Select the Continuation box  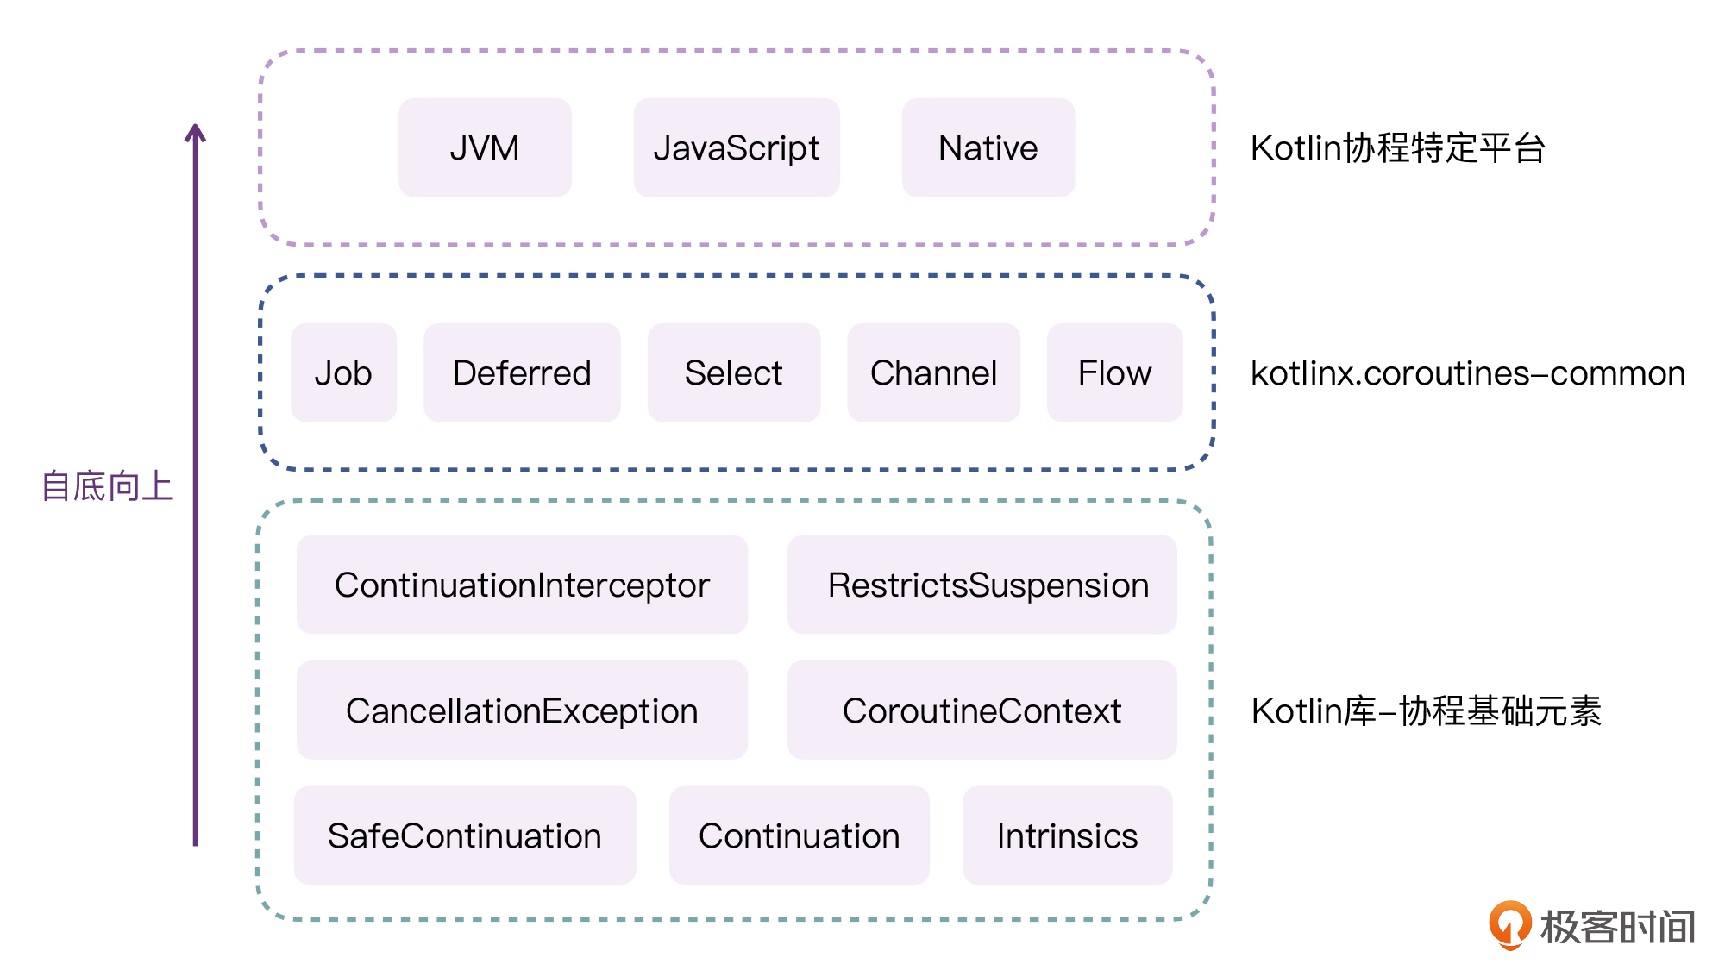pyautogui.click(x=799, y=835)
